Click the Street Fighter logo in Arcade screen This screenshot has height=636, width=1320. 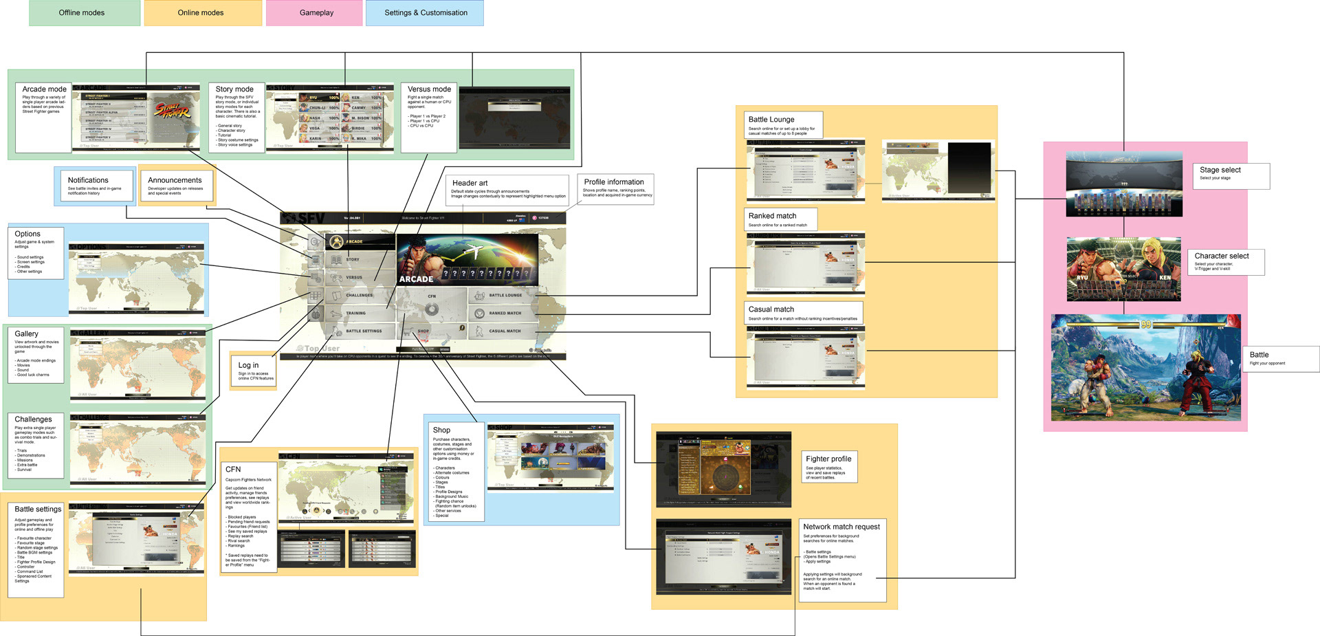[x=173, y=111]
